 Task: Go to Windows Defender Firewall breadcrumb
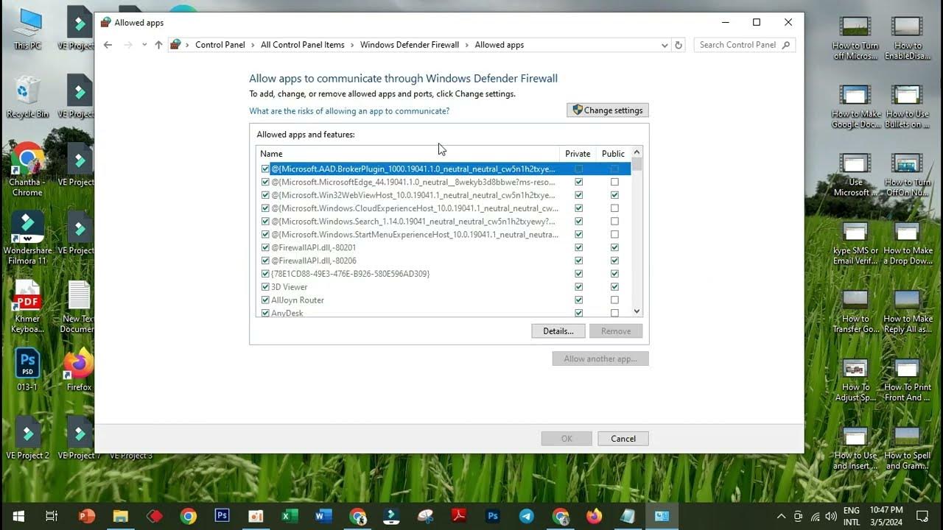point(409,45)
